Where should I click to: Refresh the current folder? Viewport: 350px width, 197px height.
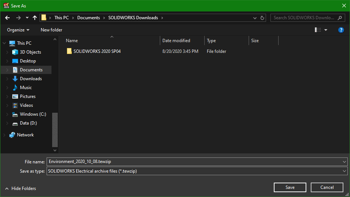[x=262, y=18]
